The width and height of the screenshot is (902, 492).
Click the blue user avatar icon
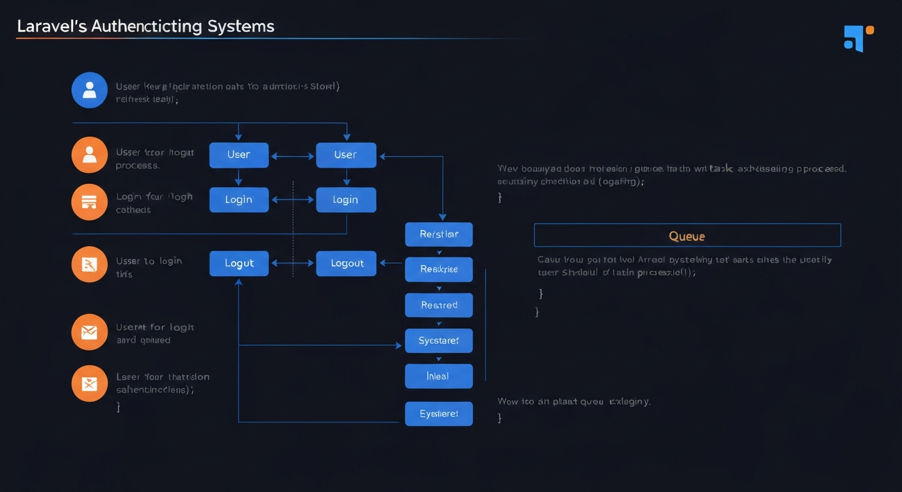pyautogui.click(x=90, y=90)
